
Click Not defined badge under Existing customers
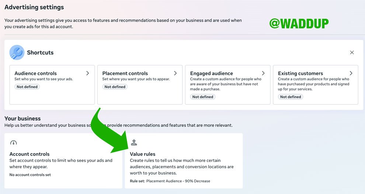click(290, 97)
